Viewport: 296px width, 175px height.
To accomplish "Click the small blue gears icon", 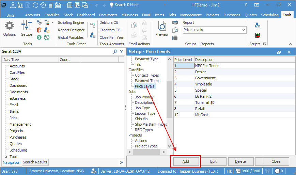I will [39, 23].
